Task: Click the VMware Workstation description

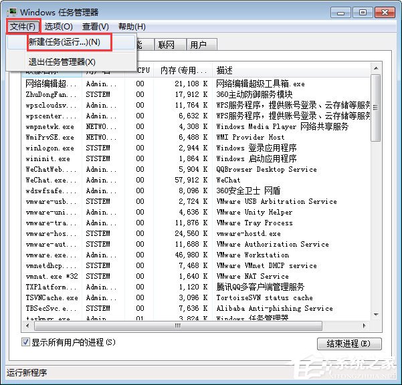Action: click(x=253, y=255)
